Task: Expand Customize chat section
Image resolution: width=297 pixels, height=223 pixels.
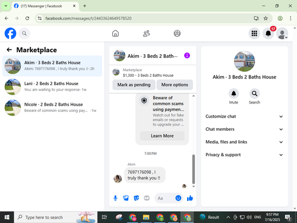Action: pos(244,117)
